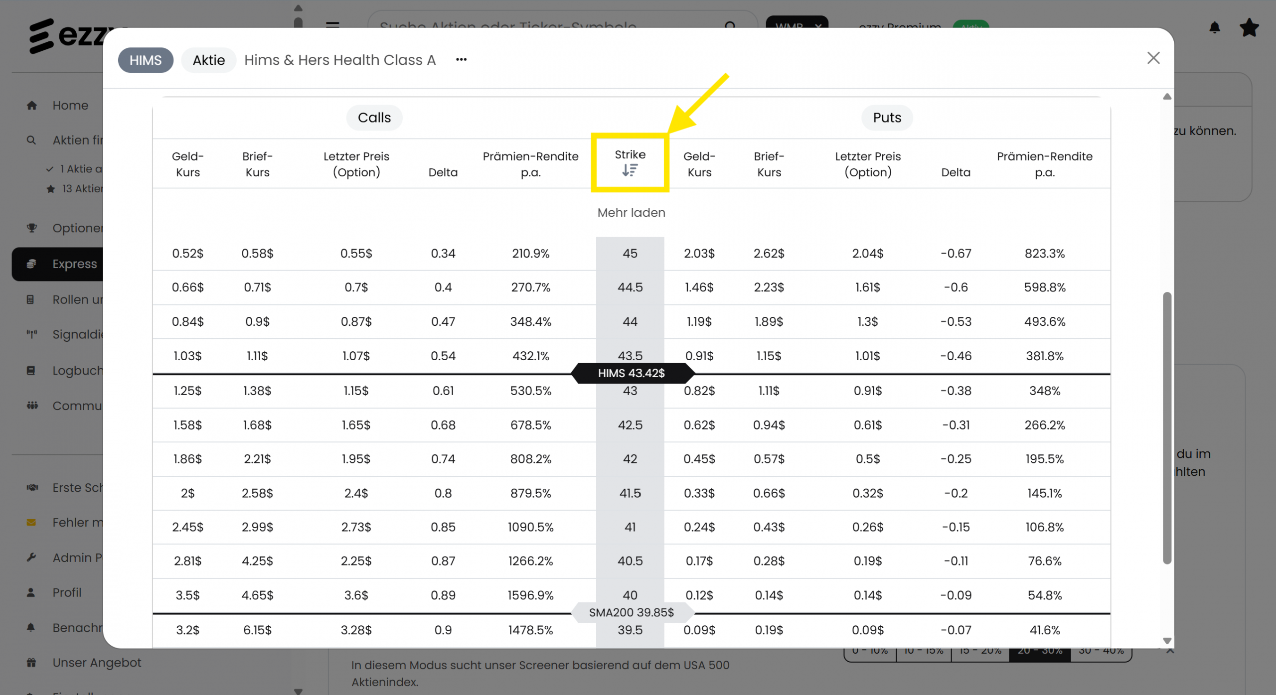The width and height of the screenshot is (1276, 695).
Task: Close the HIMS option chain dialog
Action: [1153, 58]
